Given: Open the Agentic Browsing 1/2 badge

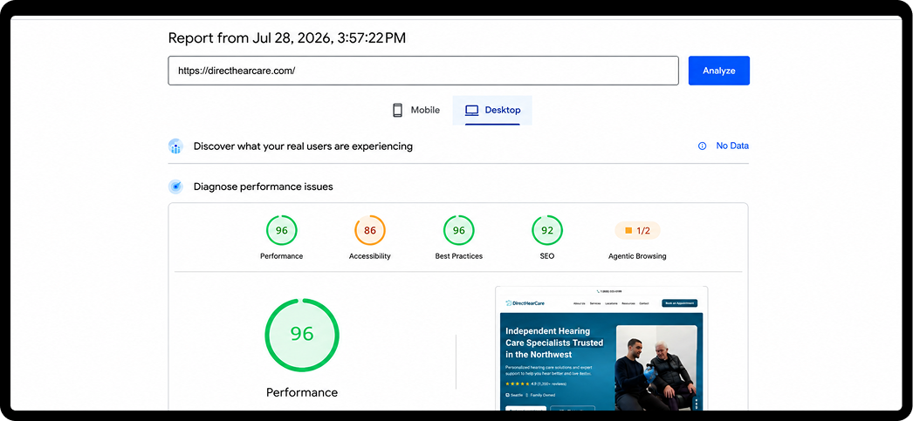Looking at the screenshot, I should (x=637, y=230).
